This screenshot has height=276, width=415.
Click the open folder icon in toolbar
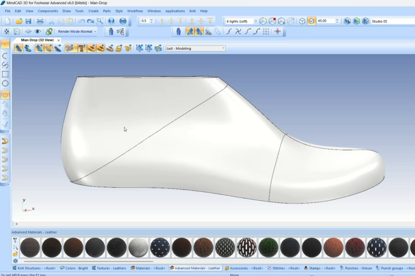point(19,21)
